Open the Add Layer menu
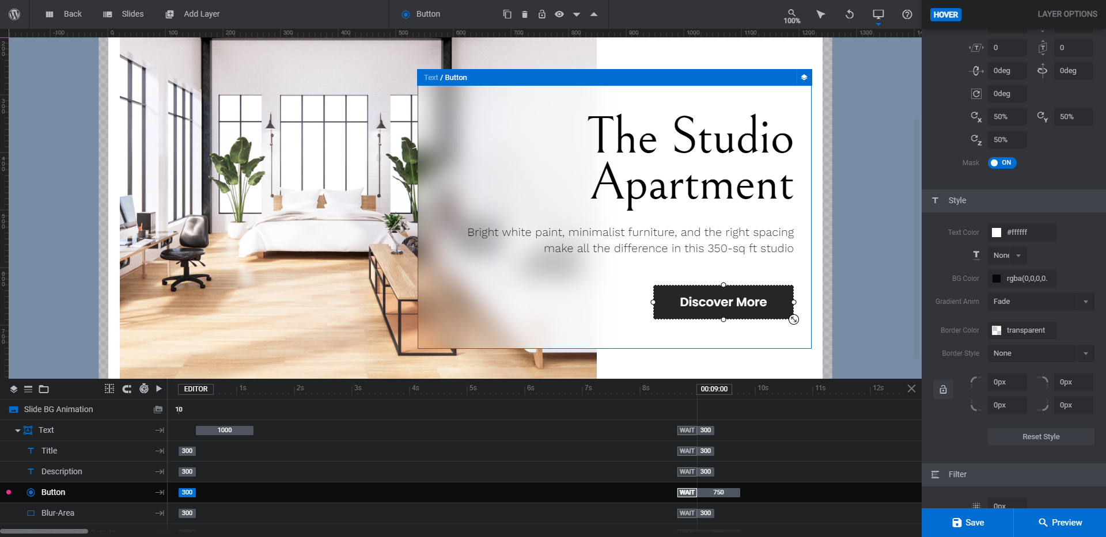Viewport: 1106px width, 537px height. coord(192,14)
